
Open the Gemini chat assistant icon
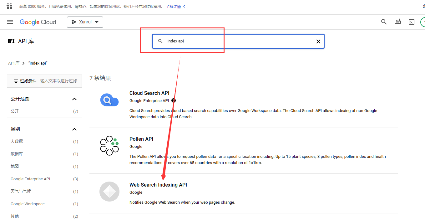pos(398,22)
